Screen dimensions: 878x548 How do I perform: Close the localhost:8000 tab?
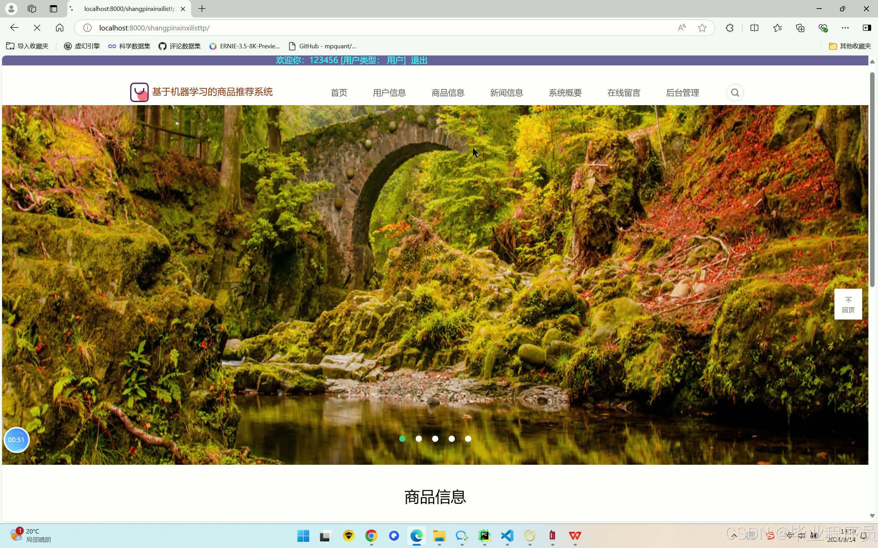(x=183, y=9)
